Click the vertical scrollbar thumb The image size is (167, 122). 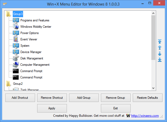click(153, 38)
